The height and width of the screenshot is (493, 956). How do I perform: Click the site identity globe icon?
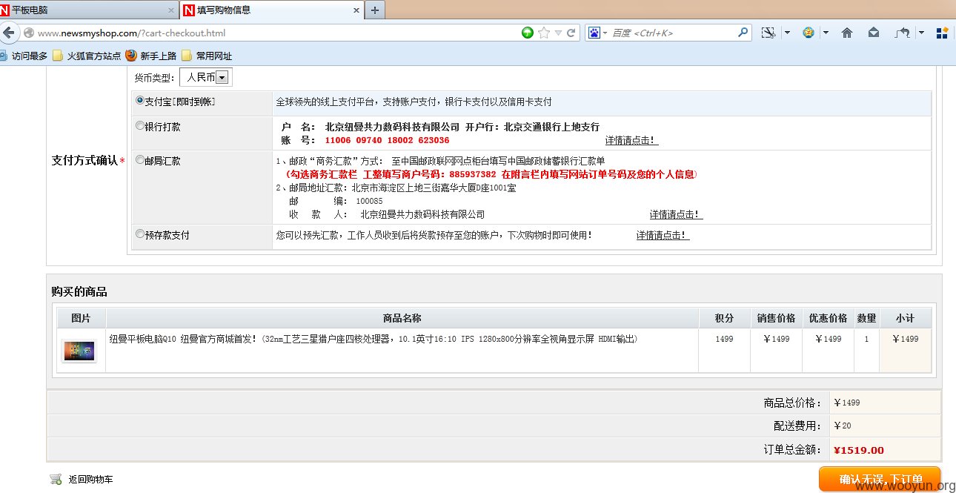29,33
